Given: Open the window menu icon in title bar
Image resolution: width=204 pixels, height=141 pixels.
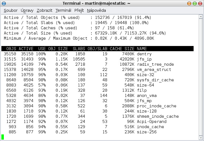Looking at the screenshot, I should tap(4, 4).
